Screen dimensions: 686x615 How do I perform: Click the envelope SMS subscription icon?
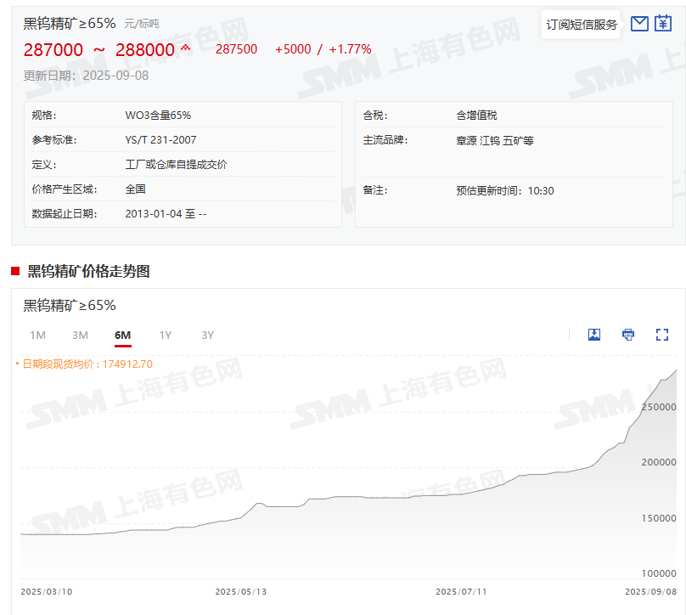(x=640, y=24)
